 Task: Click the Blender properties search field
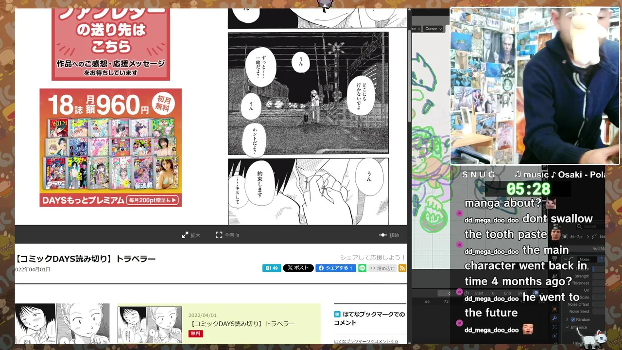click(x=590, y=227)
